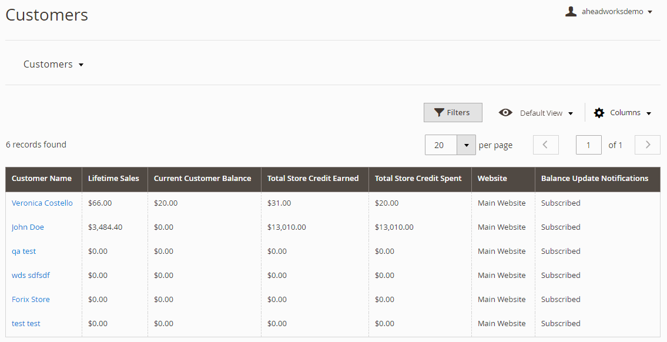Viewport: 667px width, 342px height.
Task: Click the eye icon for Default View
Action: pos(505,113)
